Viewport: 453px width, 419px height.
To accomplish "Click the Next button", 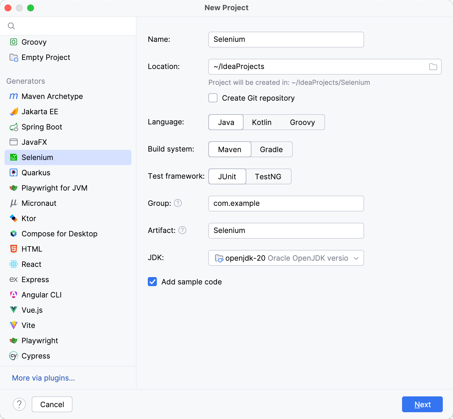I will click(x=422, y=404).
